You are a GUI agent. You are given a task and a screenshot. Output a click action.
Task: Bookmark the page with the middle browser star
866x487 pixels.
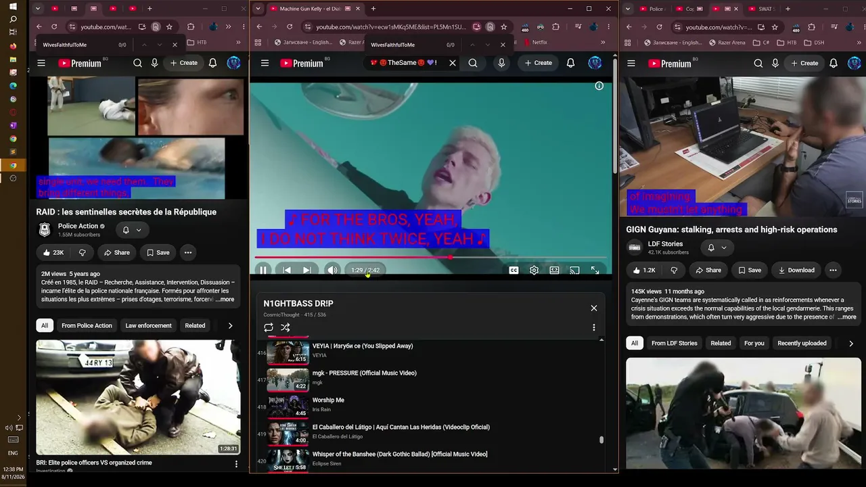pyautogui.click(x=503, y=26)
